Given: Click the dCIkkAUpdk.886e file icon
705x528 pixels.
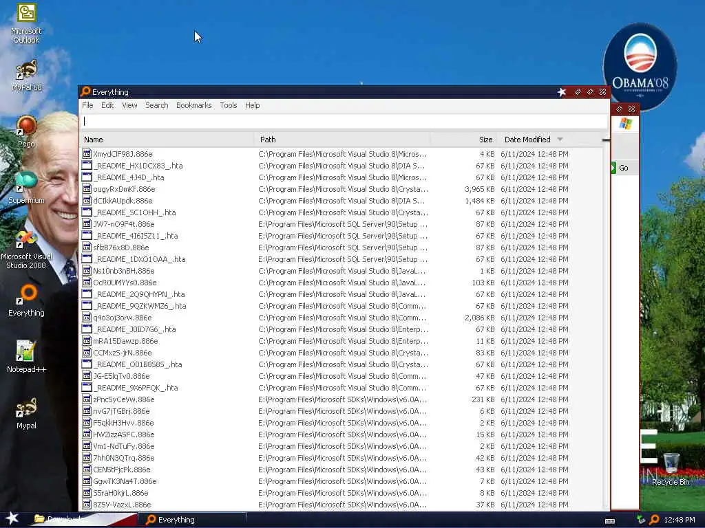Looking at the screenshot, I should point(87,200).
